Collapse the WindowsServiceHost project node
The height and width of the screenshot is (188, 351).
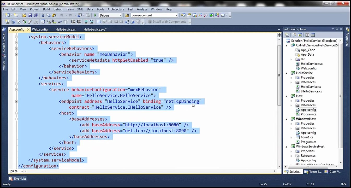(287, 146)
